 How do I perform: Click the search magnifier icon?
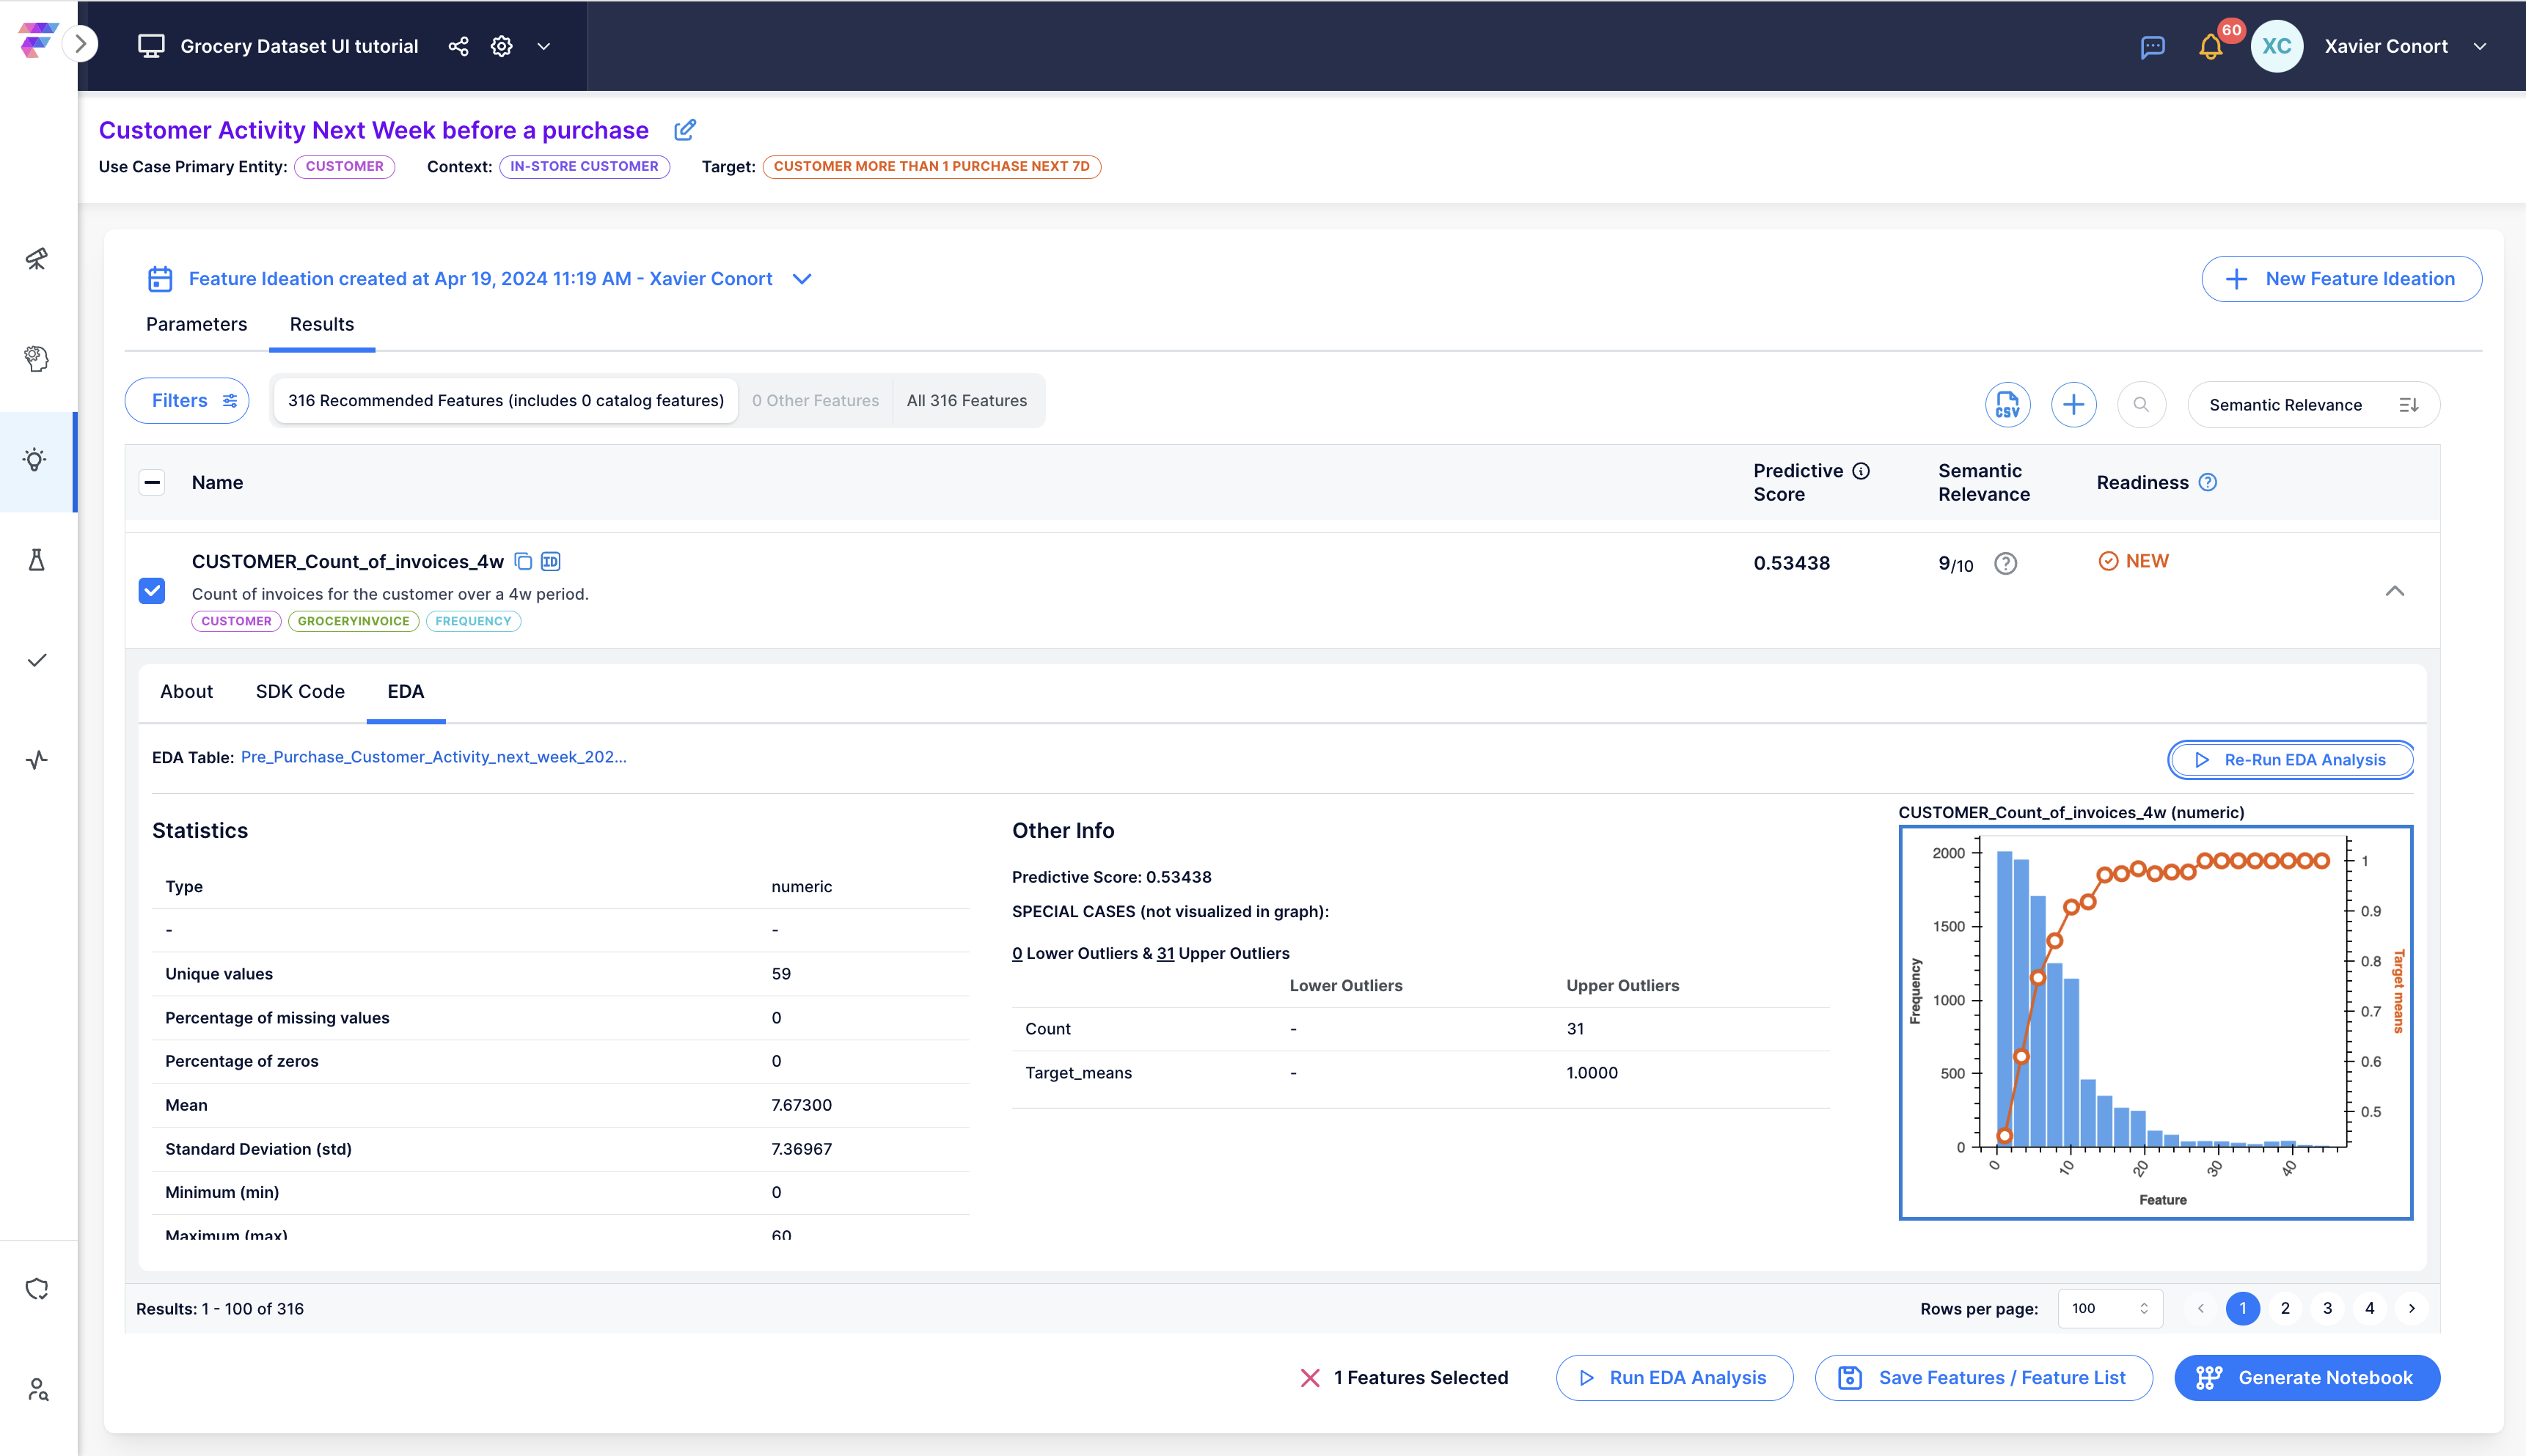pyautogui.click(x=2141, y=405)
